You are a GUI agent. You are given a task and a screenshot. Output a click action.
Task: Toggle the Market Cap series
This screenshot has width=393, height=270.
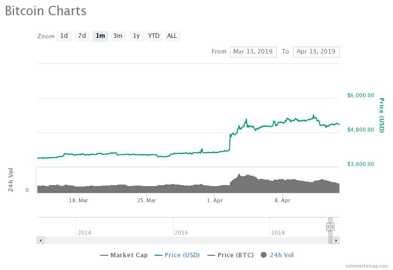(x=126, y=255)
